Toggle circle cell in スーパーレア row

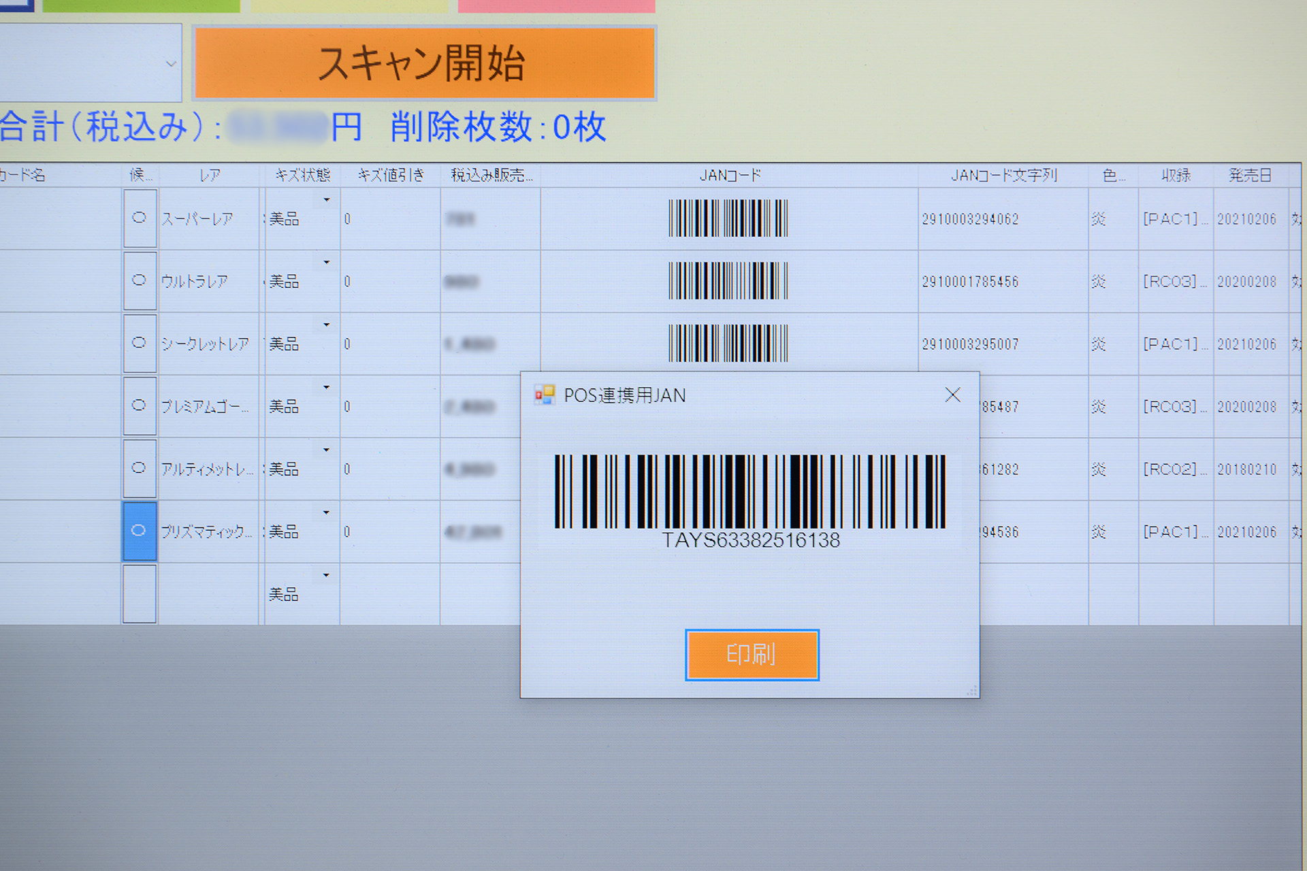(140, 218)
